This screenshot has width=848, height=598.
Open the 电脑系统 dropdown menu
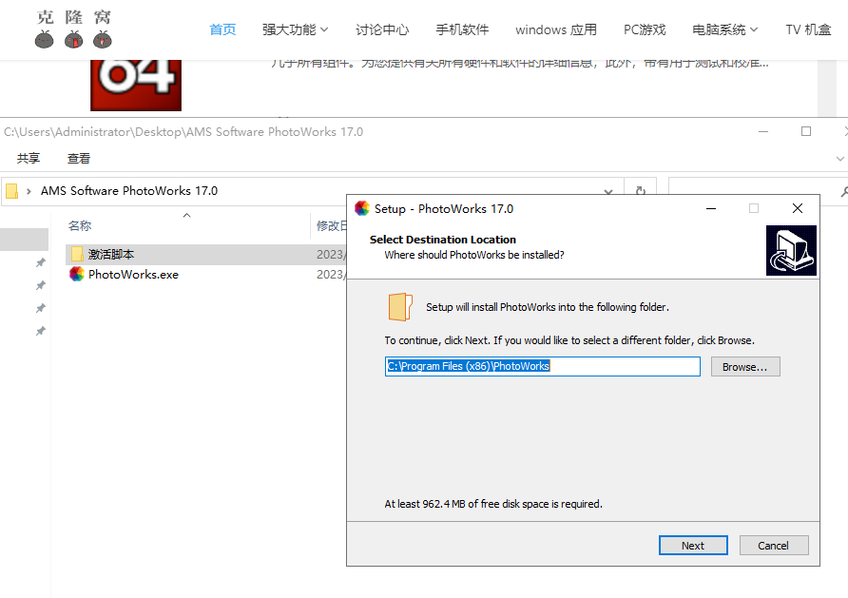[x=725, y=29]
